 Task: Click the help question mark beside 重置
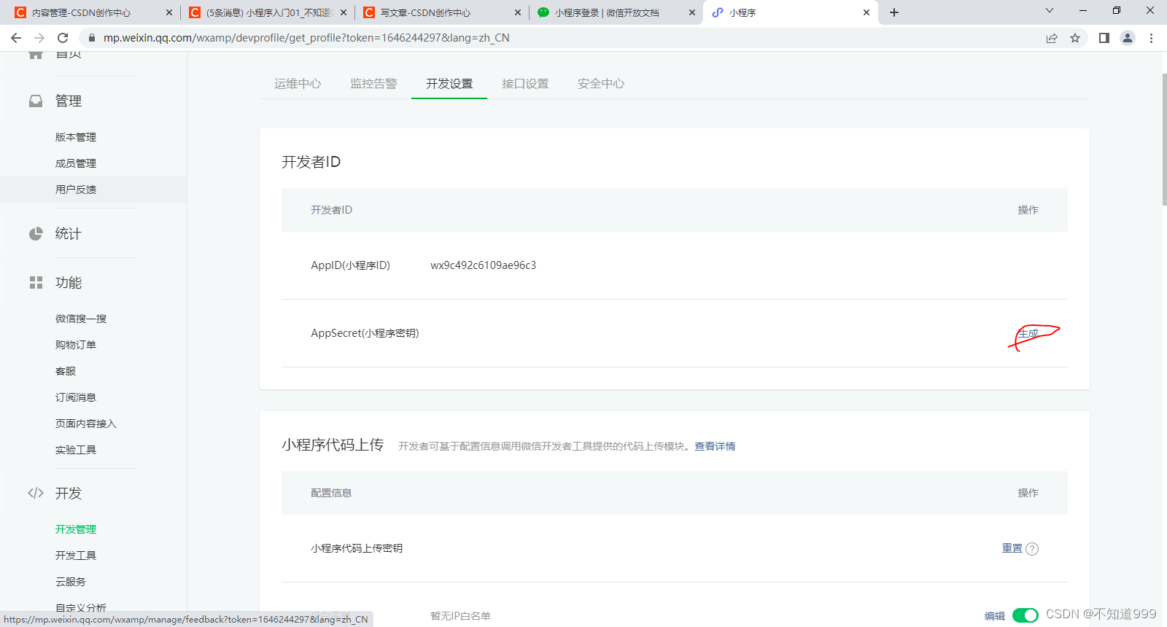tap(1032, 549)
